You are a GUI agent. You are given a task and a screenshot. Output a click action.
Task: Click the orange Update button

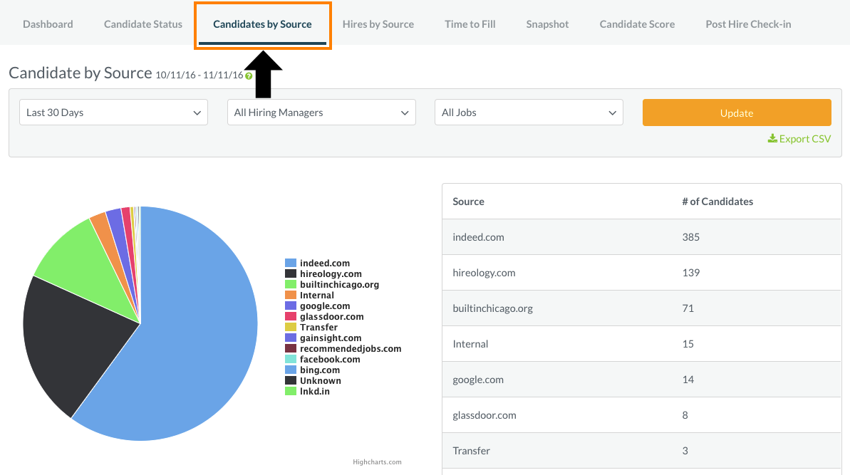tap(737, 113)
